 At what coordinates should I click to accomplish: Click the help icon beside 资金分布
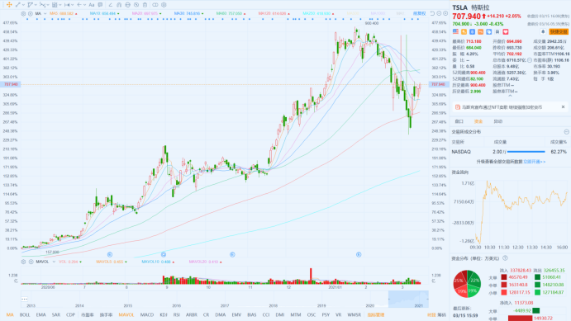[x=505, y=258]
